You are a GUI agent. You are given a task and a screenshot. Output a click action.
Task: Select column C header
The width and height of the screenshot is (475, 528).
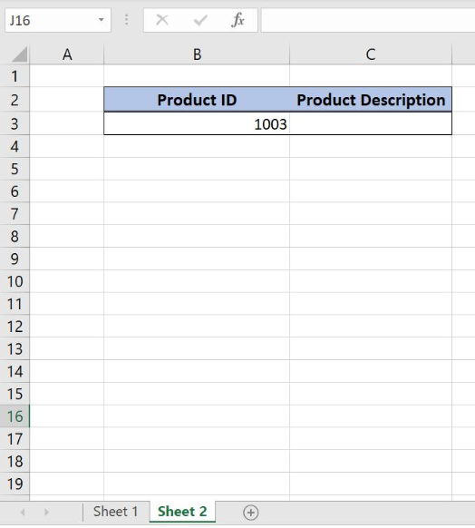(x=371, y=54)
